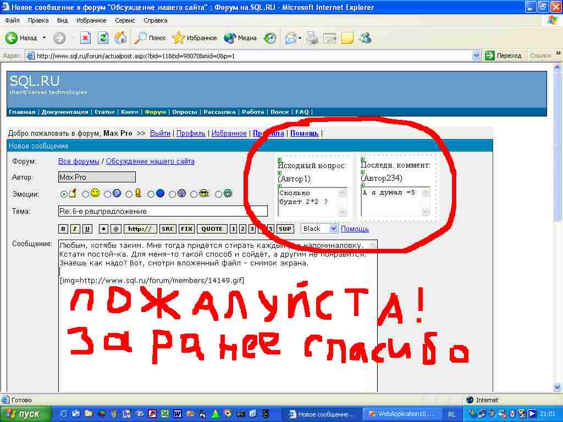Click into the Сообщение message text area
This screenshot has width=563, height=422.
[x=218, y=316]
